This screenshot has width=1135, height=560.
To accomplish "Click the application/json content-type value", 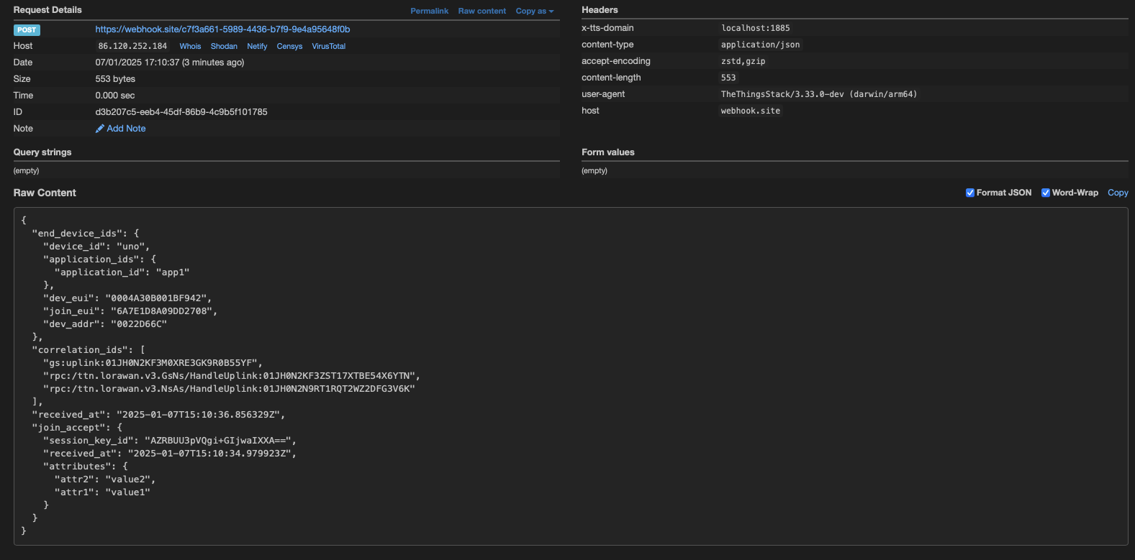I will tap(760, 45).
